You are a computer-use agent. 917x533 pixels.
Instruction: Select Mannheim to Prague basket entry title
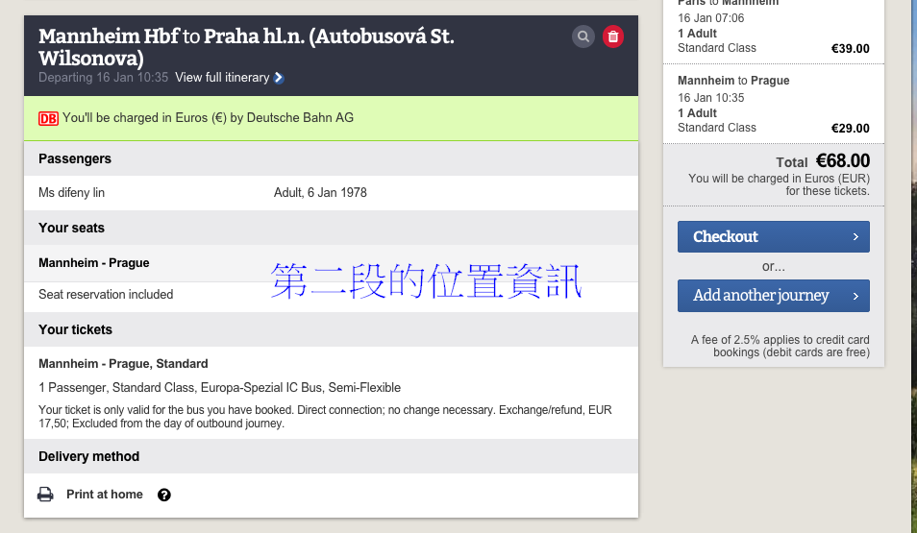pyautogui.click(x=733, y=81)
